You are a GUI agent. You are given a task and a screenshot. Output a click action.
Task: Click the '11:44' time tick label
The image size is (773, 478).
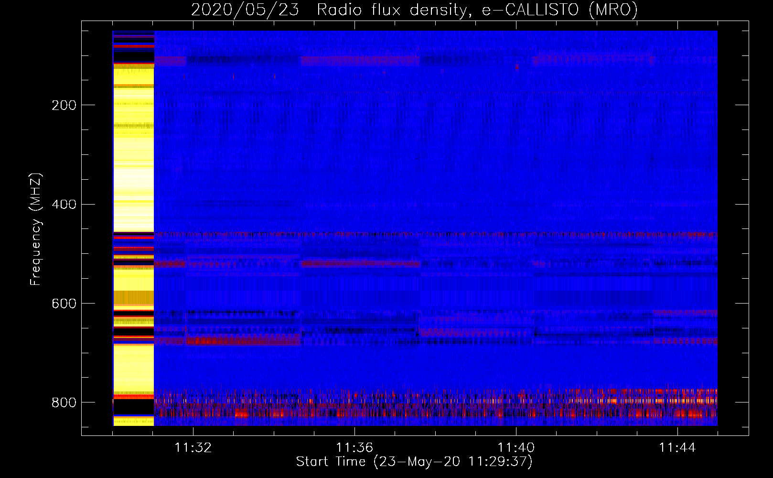pos(677,448)
